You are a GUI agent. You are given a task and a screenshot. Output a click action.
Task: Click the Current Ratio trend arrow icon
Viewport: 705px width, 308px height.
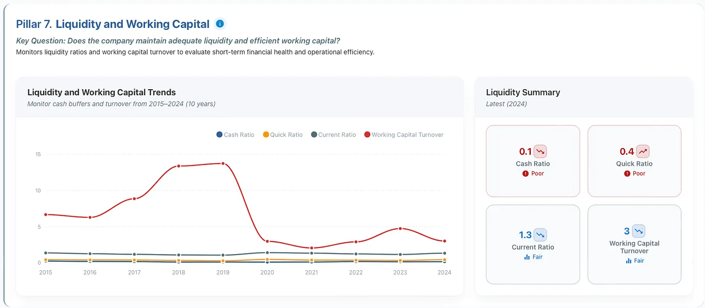[x=540, y=235]
